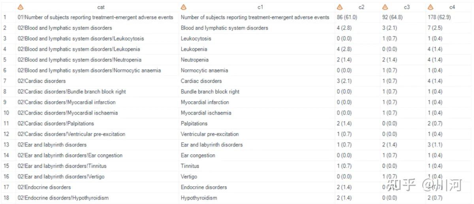Click the Leukocytosis cell in c1
The image size is (474, 204).
tap(196, 39)
